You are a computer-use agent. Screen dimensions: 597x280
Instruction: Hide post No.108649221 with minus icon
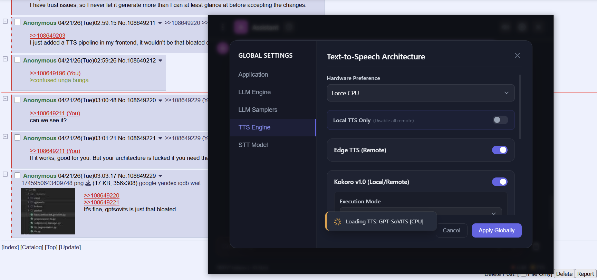tap(5, 137)
